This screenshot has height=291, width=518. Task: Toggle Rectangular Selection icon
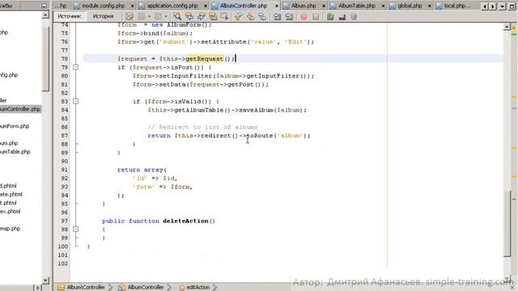tap(225, 16)
